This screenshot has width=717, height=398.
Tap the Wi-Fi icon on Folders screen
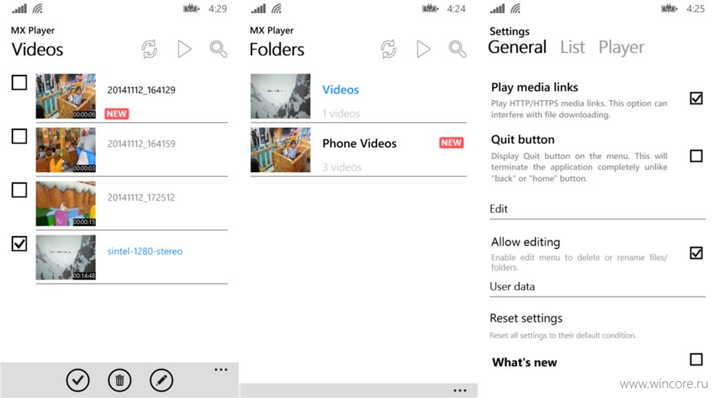(277, 9)
